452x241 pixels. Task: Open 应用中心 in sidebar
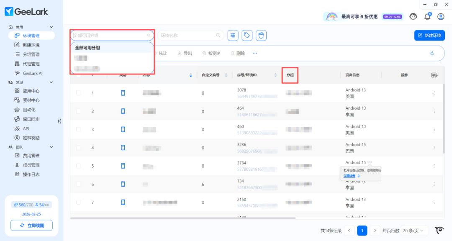click(x=31, y=91)
